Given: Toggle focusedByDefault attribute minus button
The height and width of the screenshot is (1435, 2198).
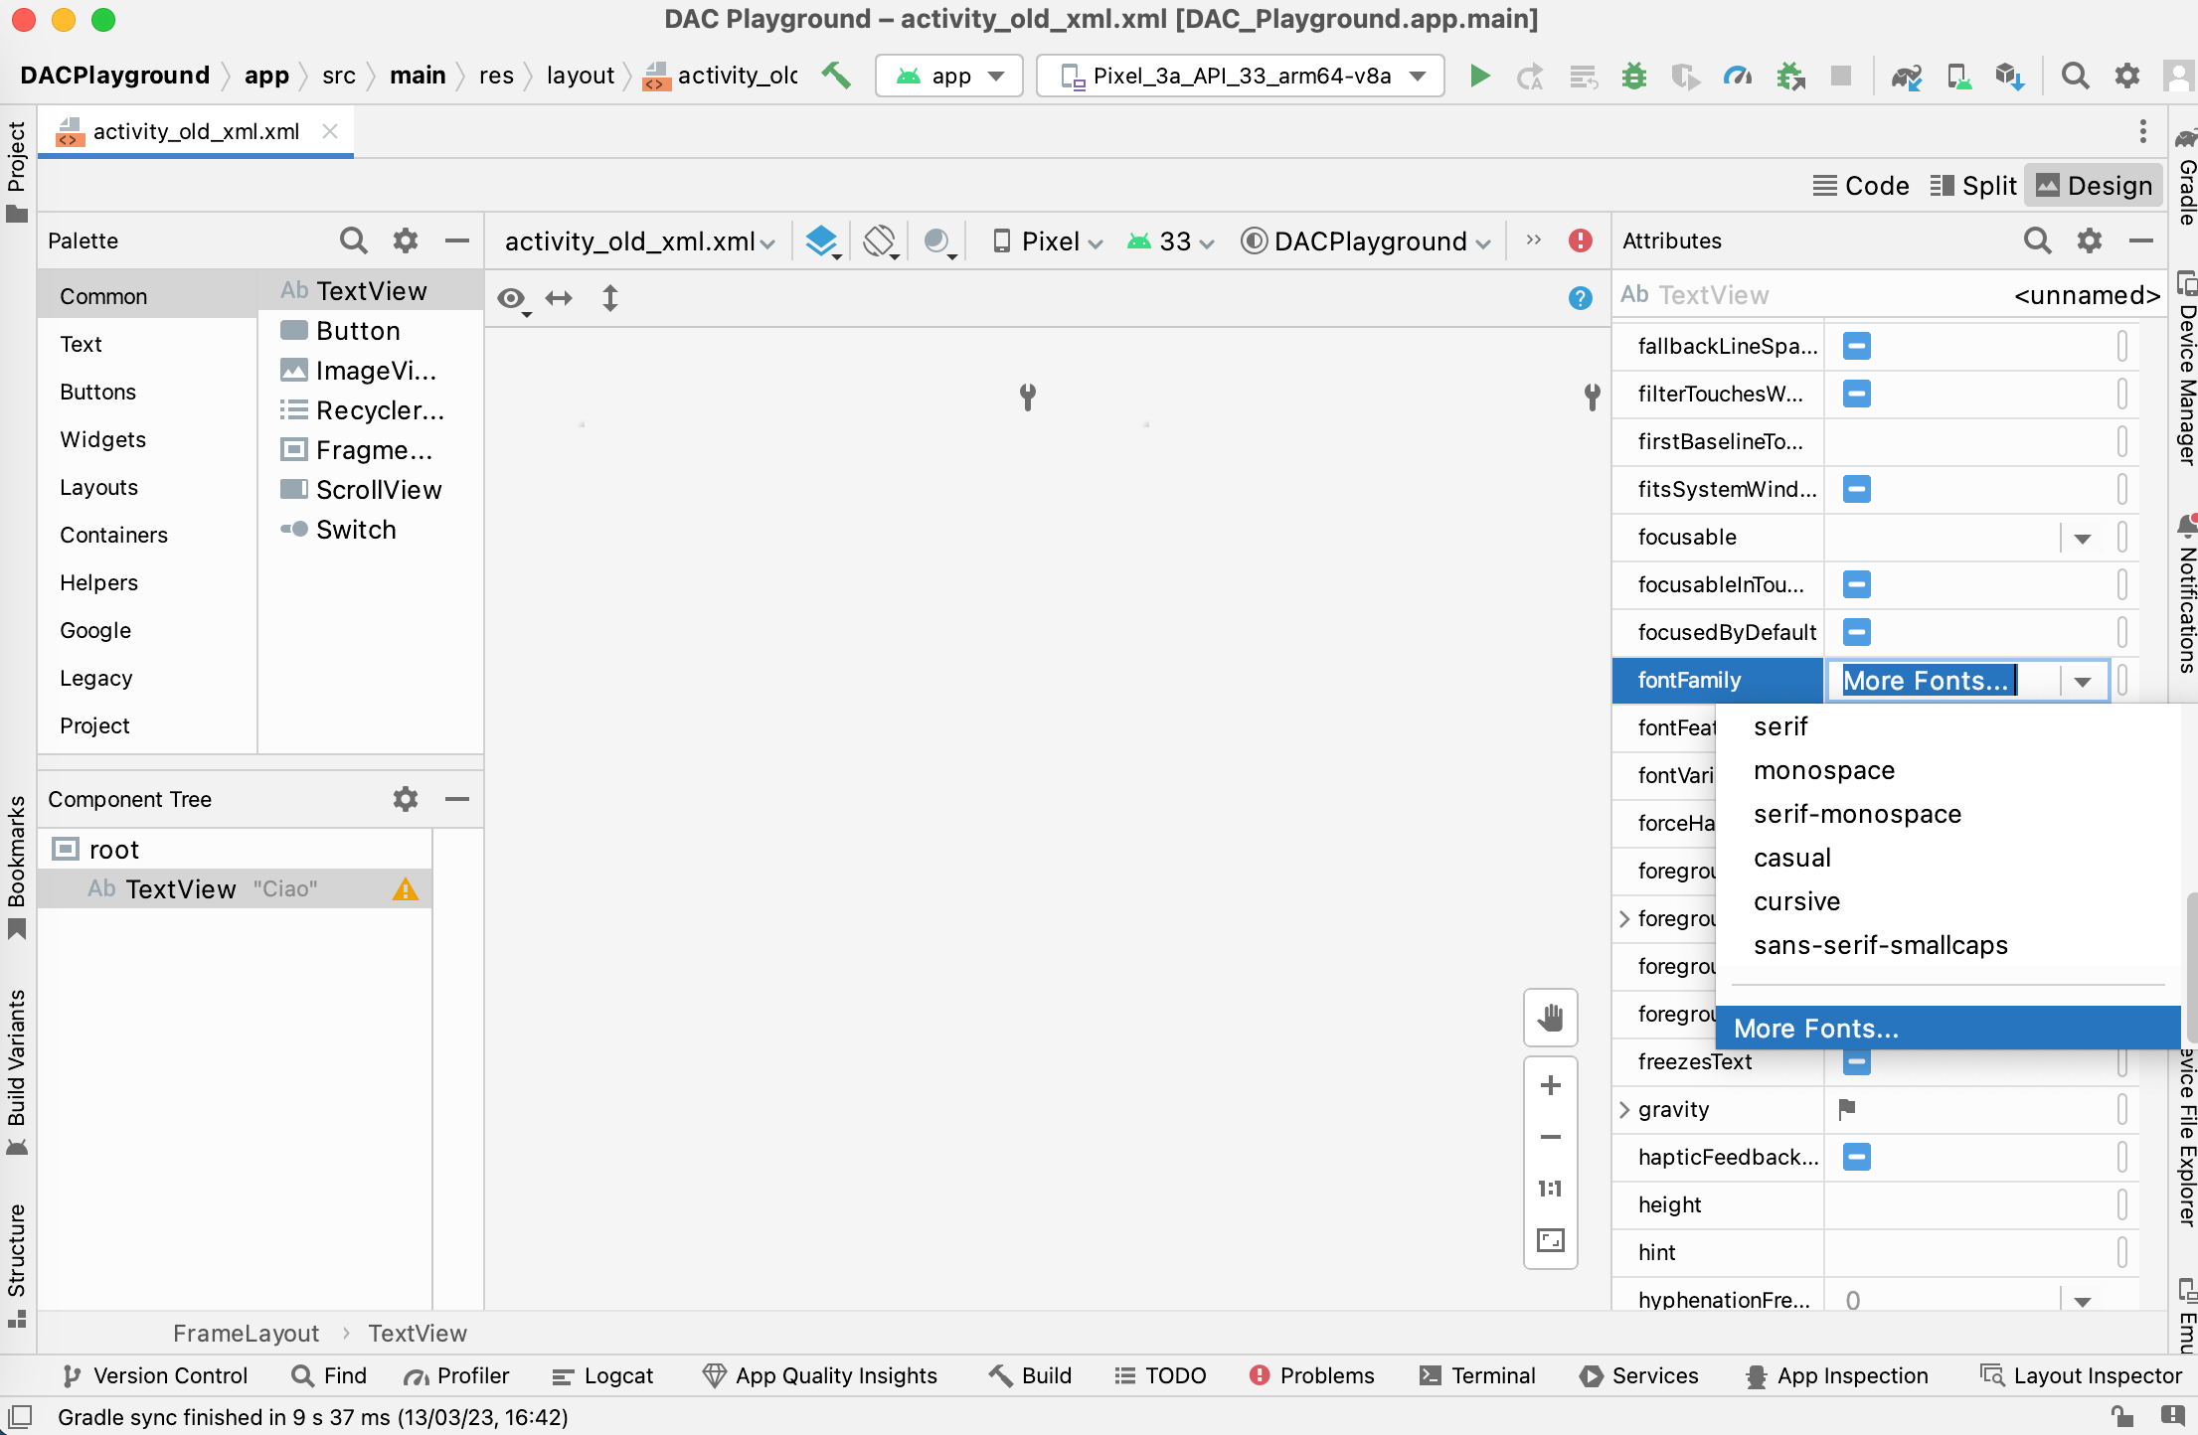Looking at the screenshot, I should 1857,633.
